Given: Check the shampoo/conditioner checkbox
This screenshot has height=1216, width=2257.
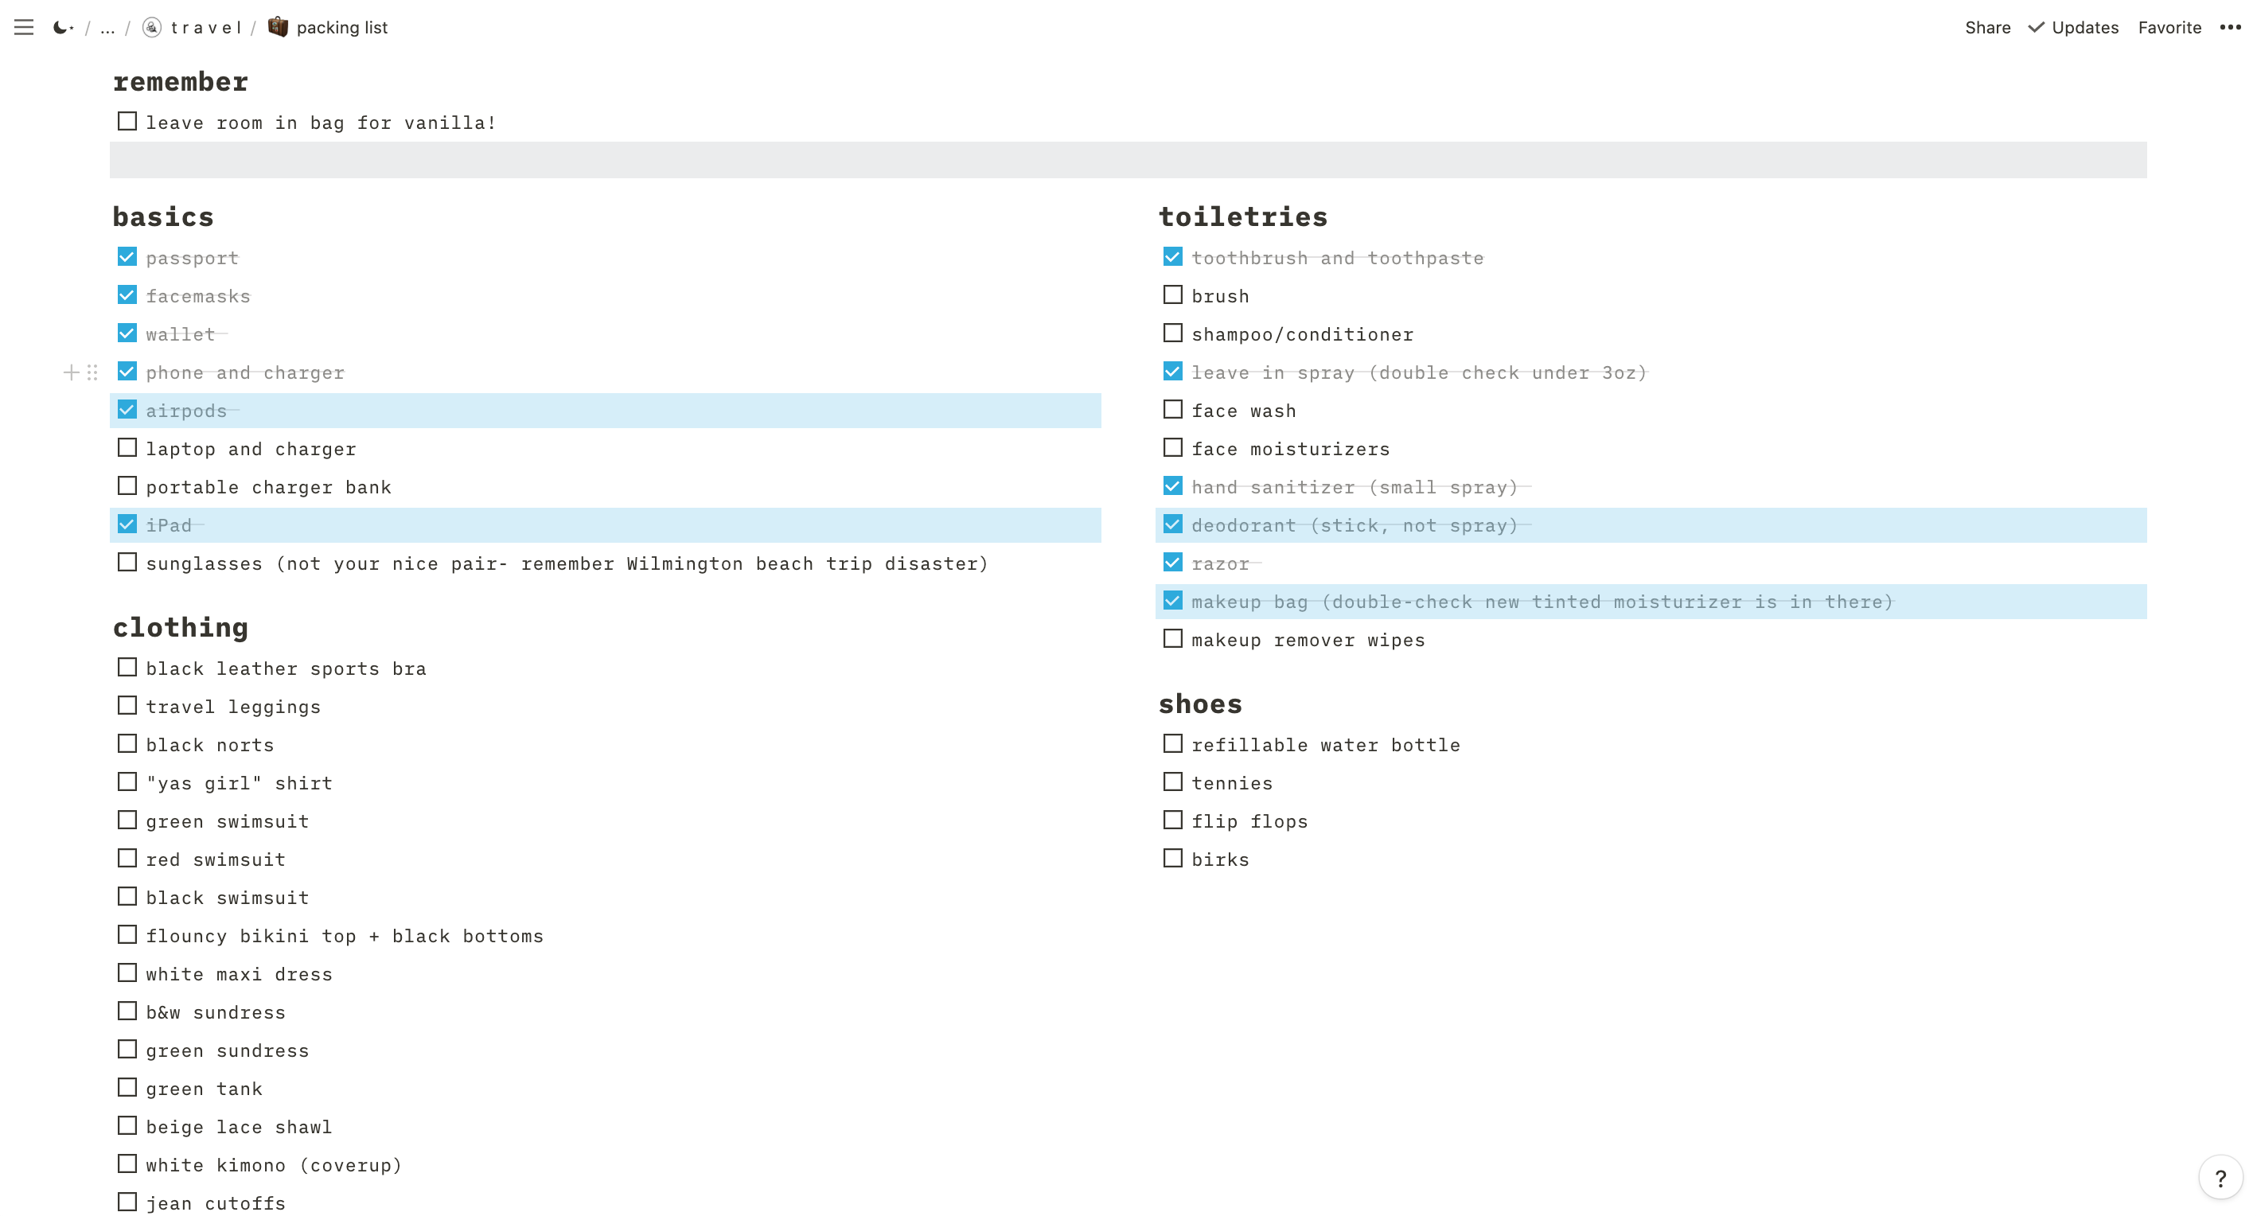Looking at the screenshot, I should [x=1172, y=333].
